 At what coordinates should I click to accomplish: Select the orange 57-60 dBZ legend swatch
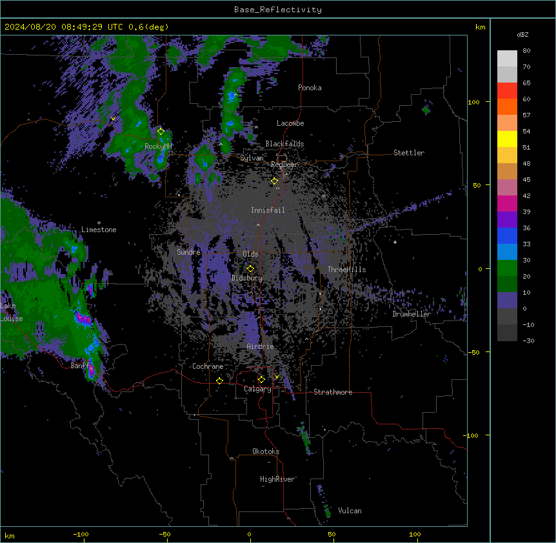507,106
